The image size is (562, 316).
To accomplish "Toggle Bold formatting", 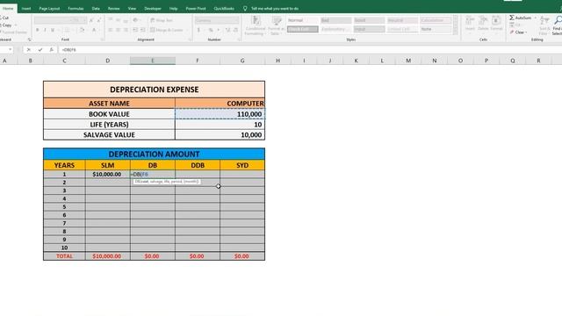I will tap(37, 30).
